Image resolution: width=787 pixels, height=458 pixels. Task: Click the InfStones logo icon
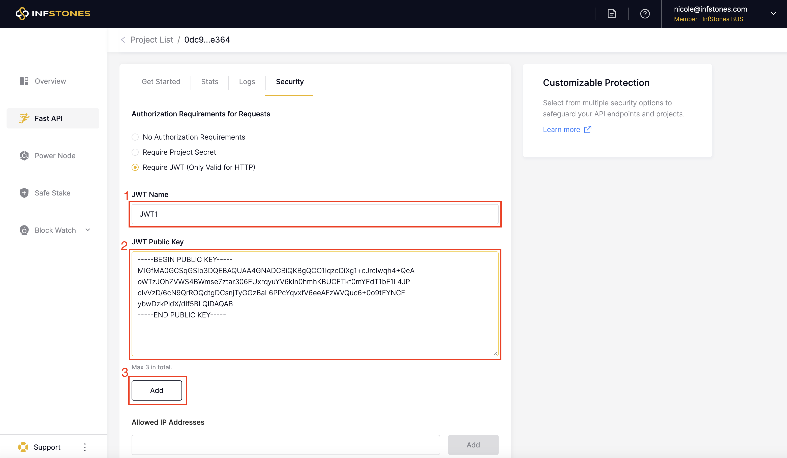coord(22,13)
